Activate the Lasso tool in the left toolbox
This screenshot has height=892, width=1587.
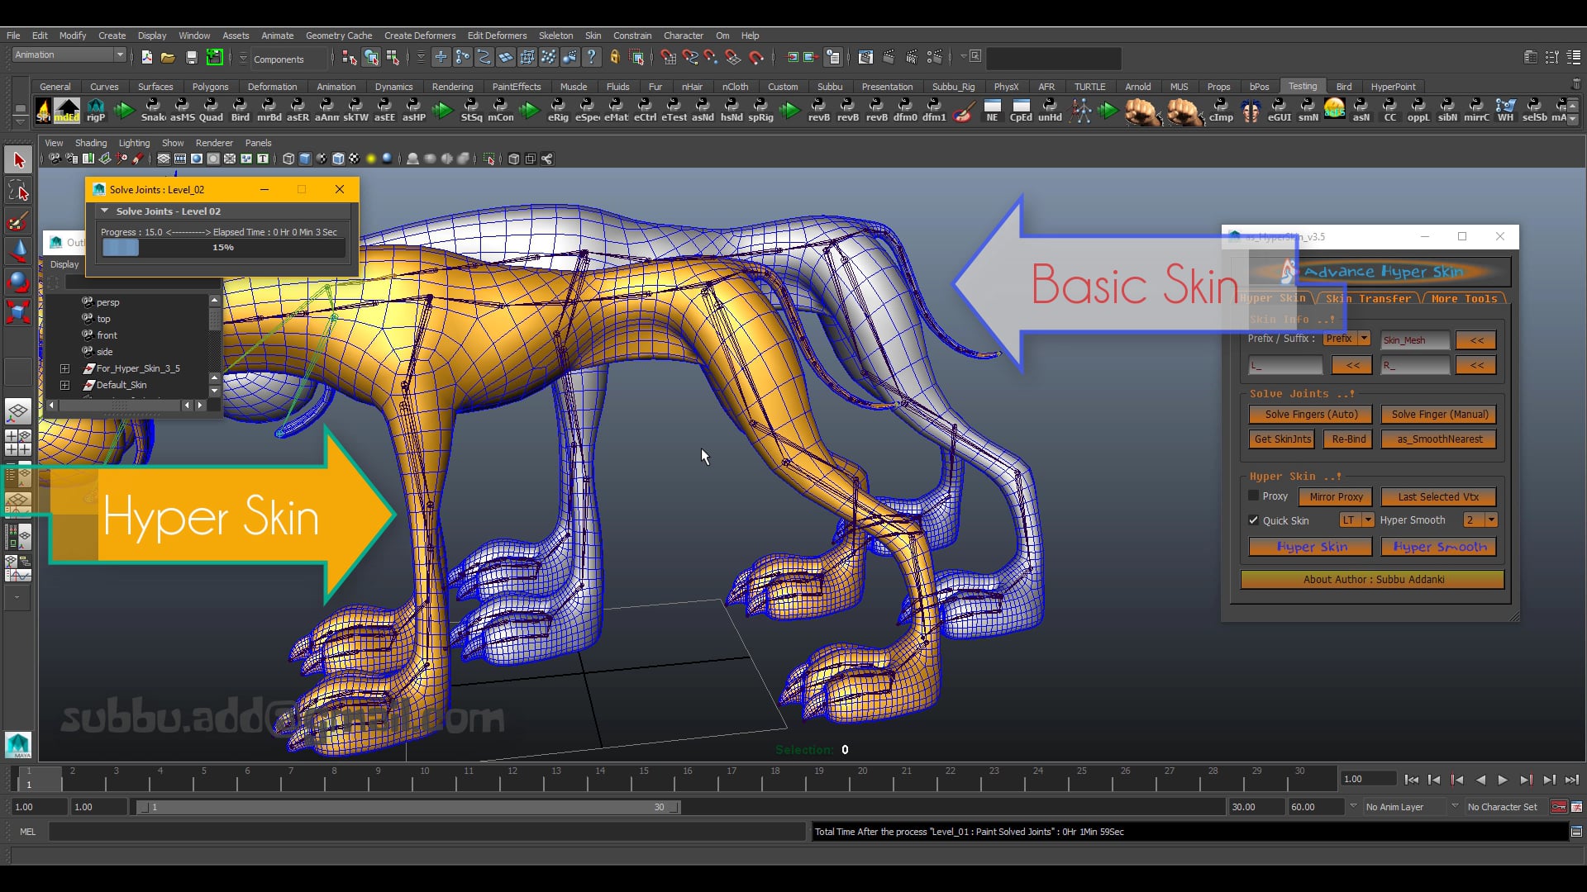pyautogui.click(x=18, y=191)
